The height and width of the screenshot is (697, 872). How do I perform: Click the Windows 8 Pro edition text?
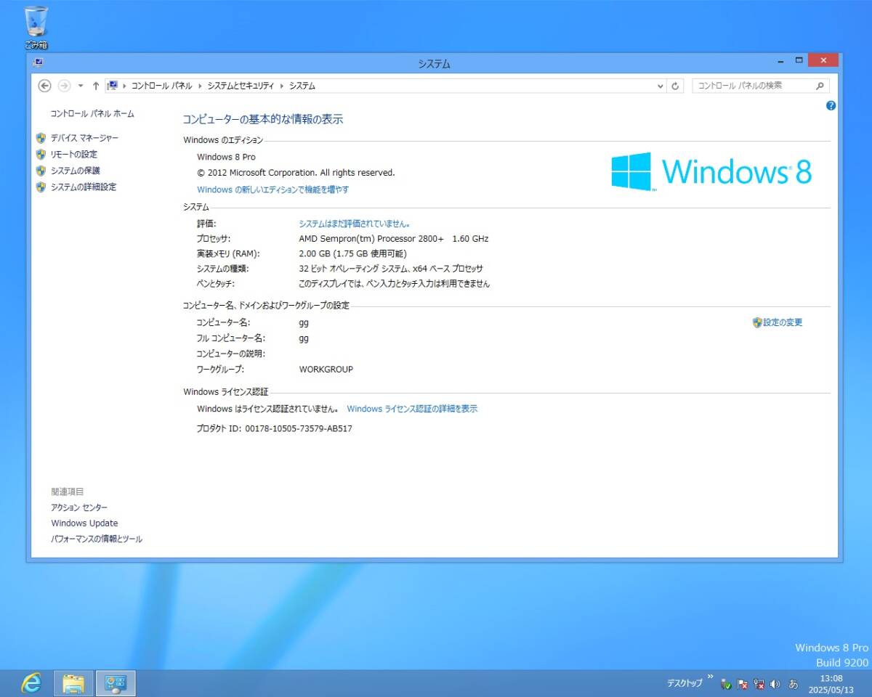pos(226,157)
